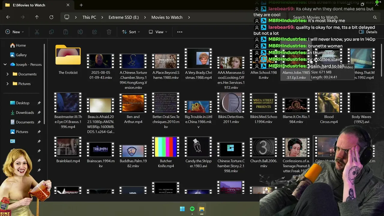384x216 pixels.
Task: Select Beastmaster.III.The.Eye.Of.Braxus file
Action: coord(68,111)
